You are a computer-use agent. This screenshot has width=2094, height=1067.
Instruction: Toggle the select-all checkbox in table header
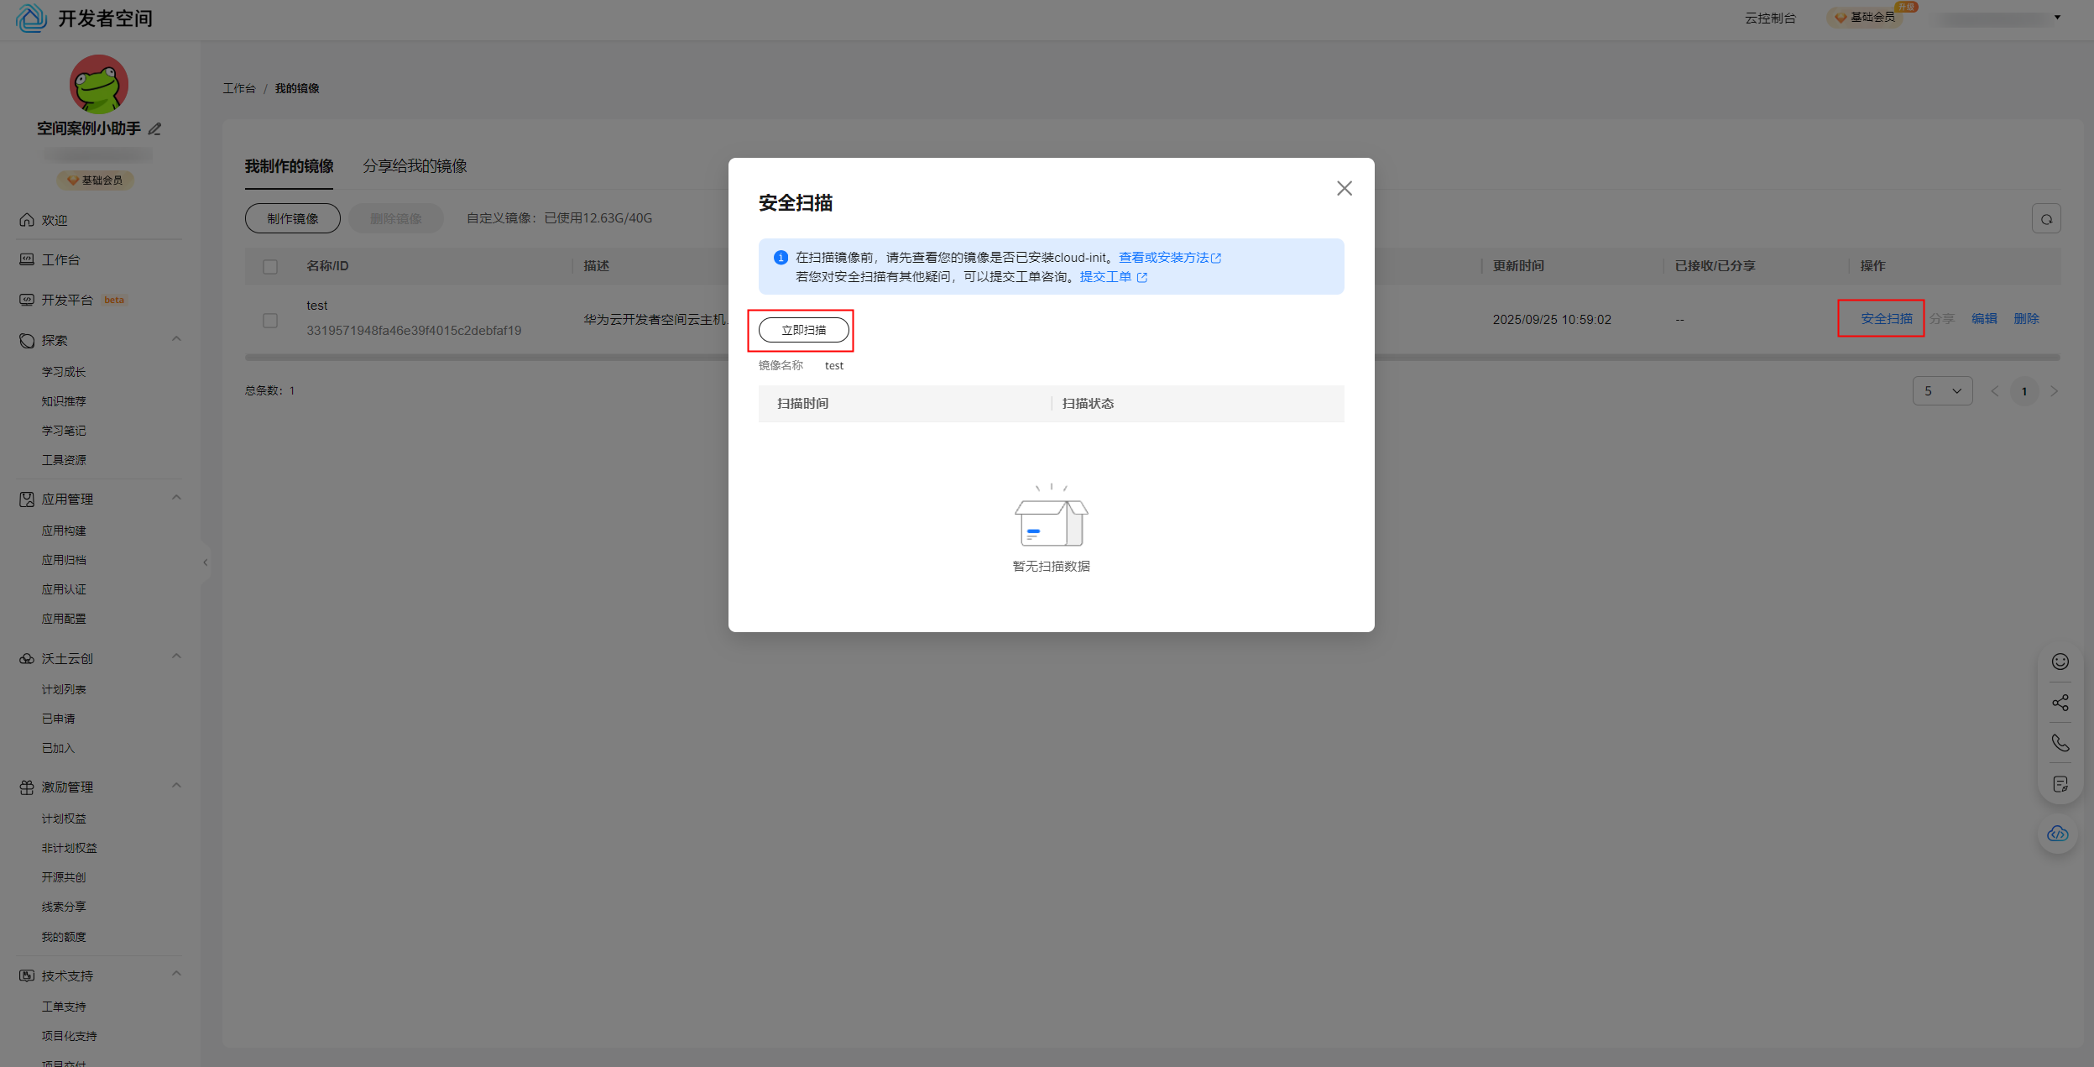270,266
